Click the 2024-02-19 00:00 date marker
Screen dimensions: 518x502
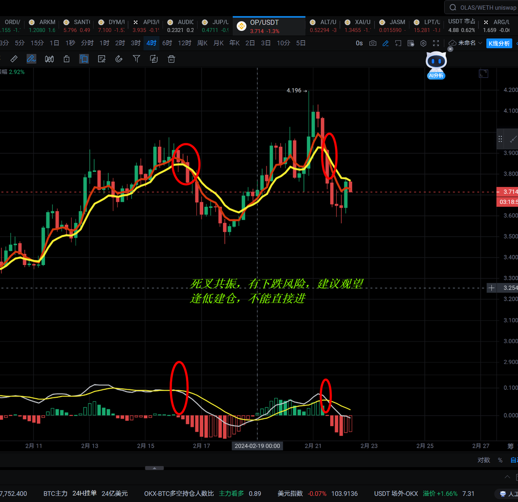[x=257, y=446]
